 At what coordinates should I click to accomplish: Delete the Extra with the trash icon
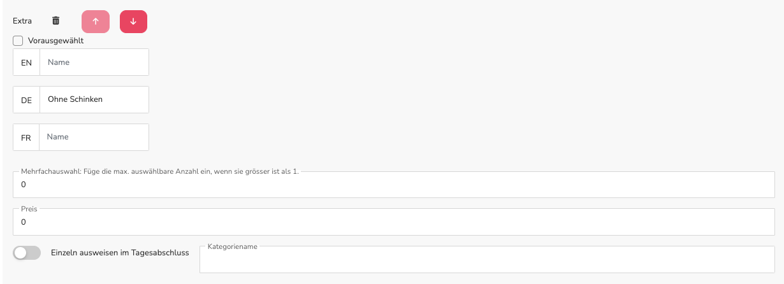pos(56,21)
